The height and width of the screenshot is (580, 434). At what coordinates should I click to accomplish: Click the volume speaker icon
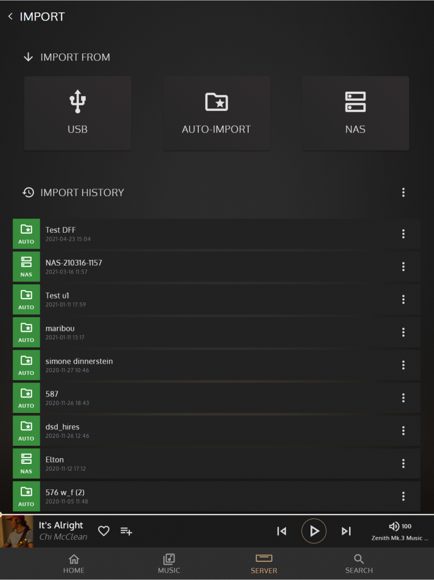pos(394,526)
